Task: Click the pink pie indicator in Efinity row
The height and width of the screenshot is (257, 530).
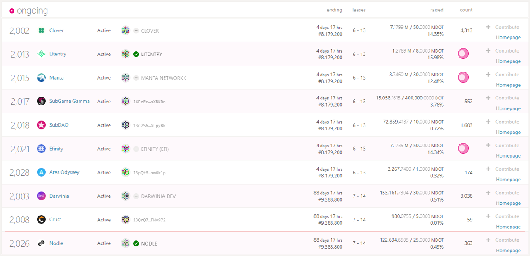Action: [x=463, y=149]
